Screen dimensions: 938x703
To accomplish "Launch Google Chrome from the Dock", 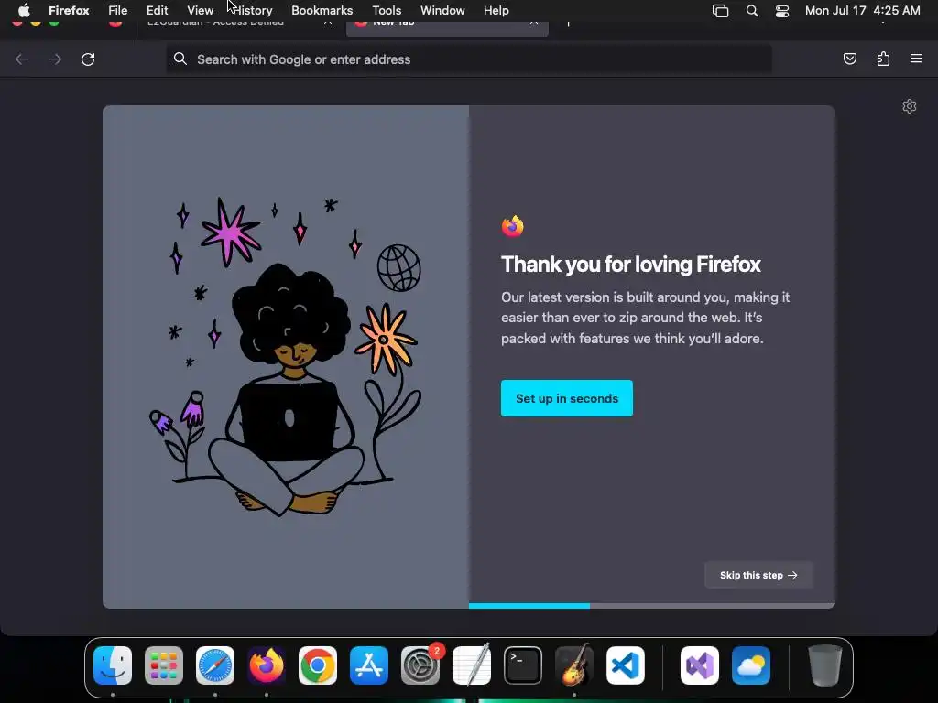I will (318, 665).
